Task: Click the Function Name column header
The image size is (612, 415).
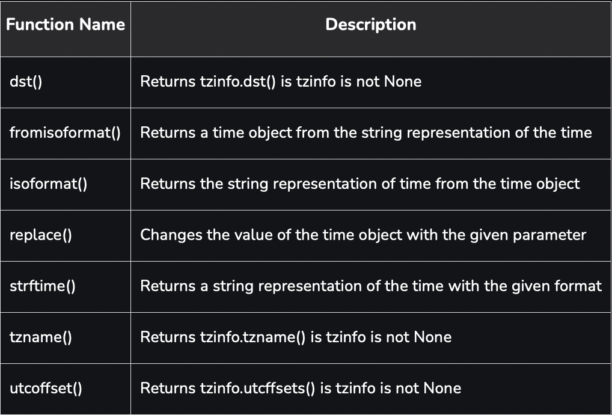Action: click(66, 25)
